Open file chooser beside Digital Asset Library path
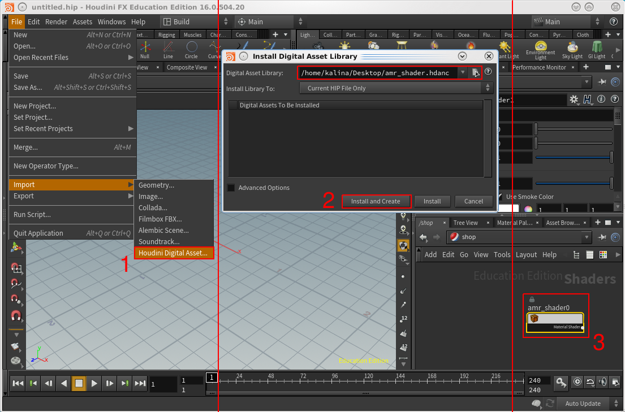This screenshot has height=412, width=625. coord(476,72)
